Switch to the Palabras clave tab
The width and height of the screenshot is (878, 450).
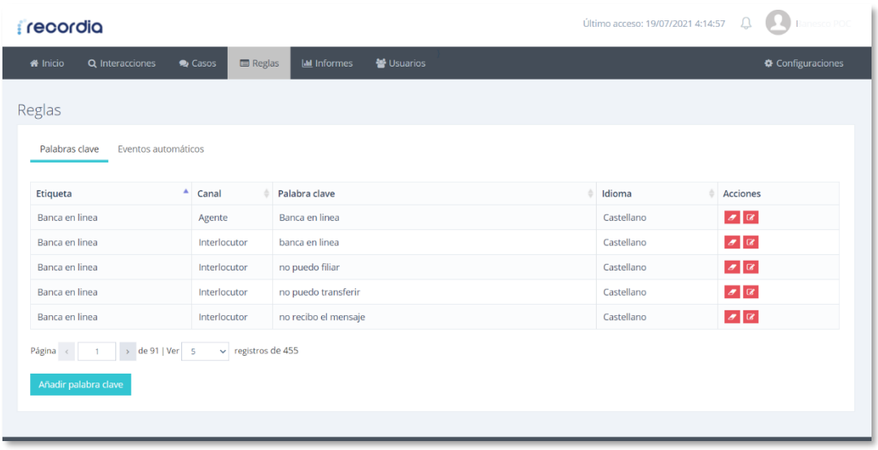click(69, 149)
